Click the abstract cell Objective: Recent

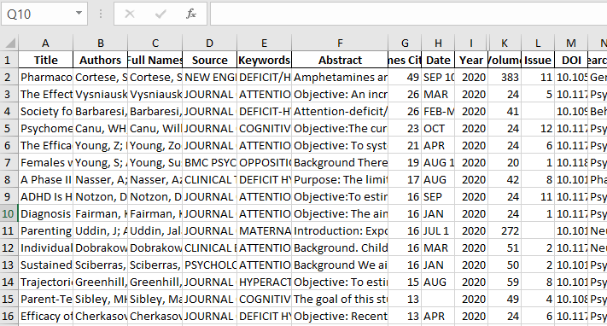click(x=340, y=316)
